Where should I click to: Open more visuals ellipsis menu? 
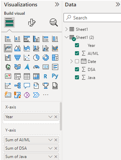tap(46, 95)
